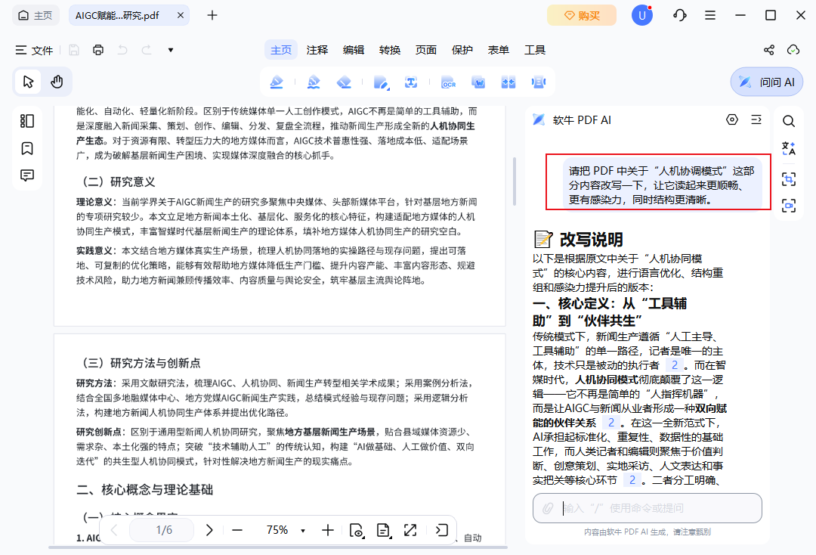Click the area screenshot tool in right sidebar
816x555 pixels.
click(x=788, y=179)
